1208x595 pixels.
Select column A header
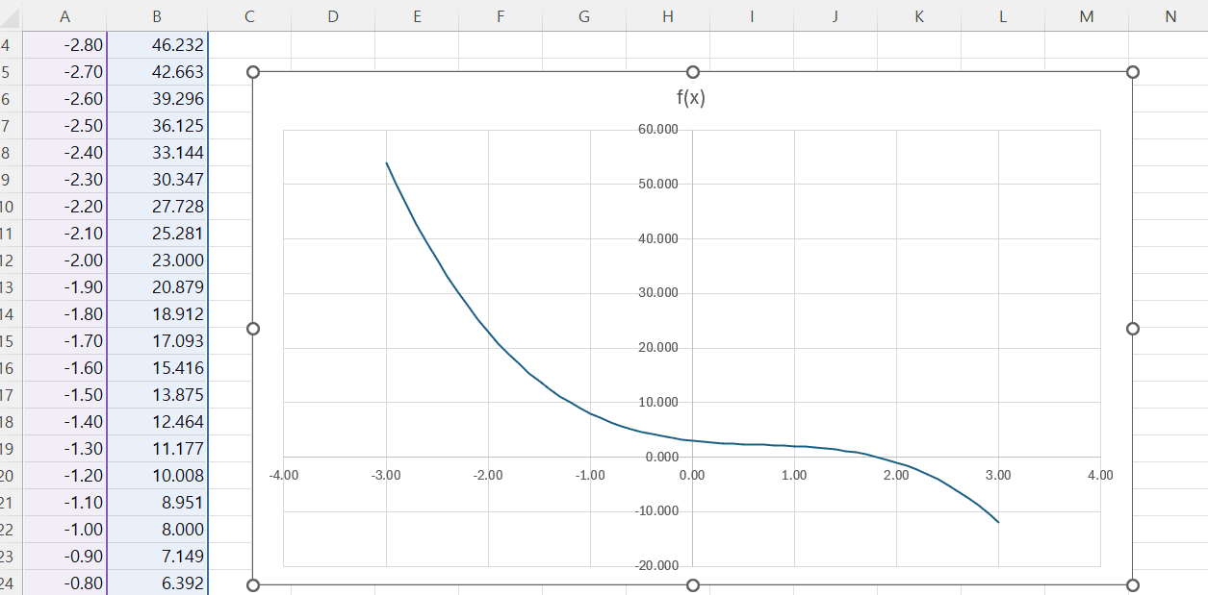click(x=64, y=15)
